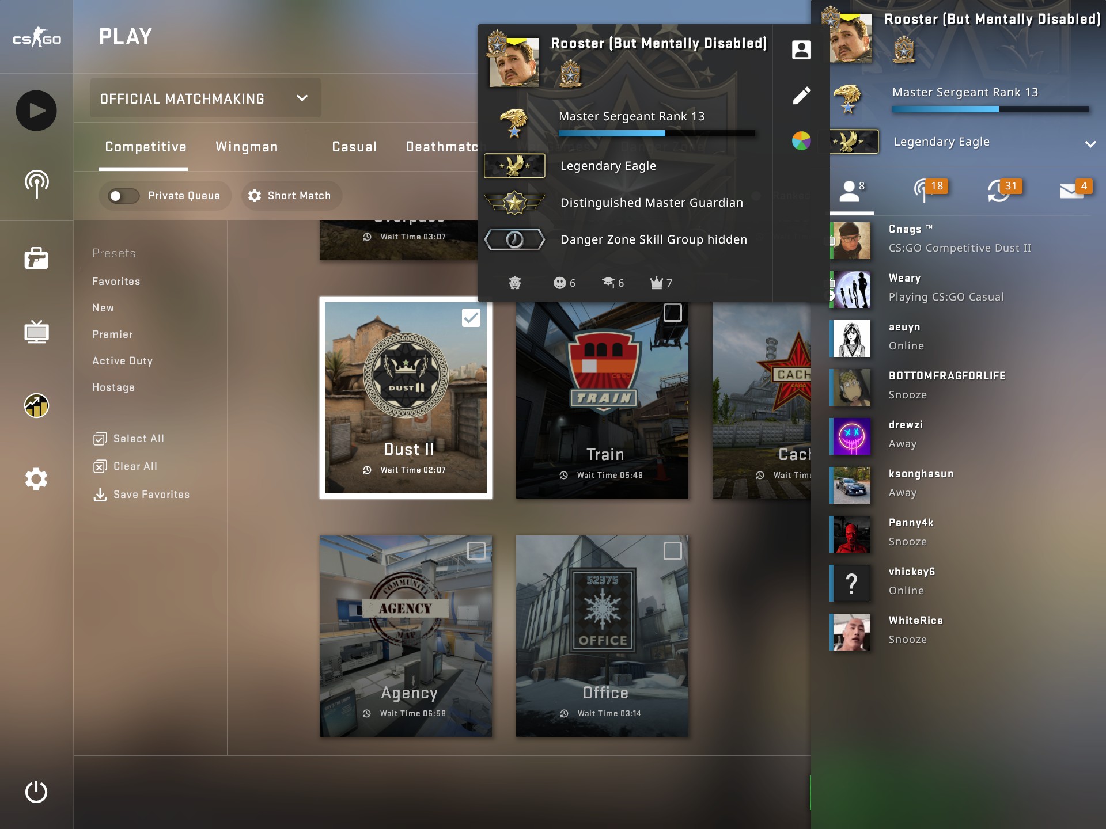Check the Agency map checkbox
Screen dimensions: 1106x829
[x=476, y=551]
